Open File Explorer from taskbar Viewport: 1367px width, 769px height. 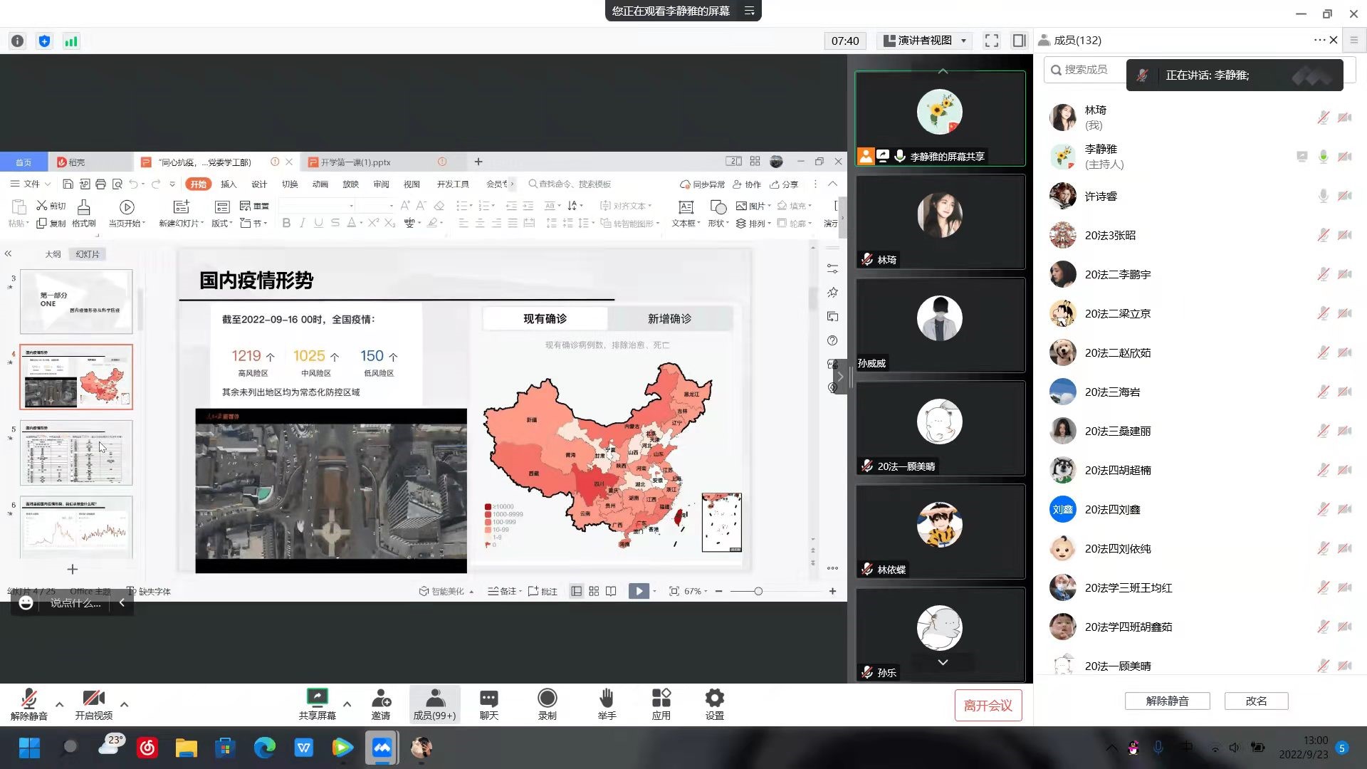coord(186,748)
